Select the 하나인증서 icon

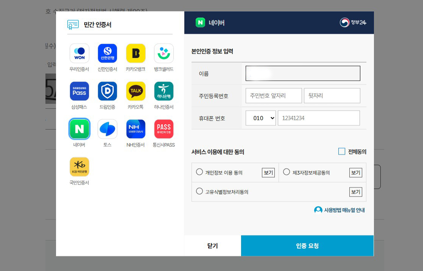(163, 91)
